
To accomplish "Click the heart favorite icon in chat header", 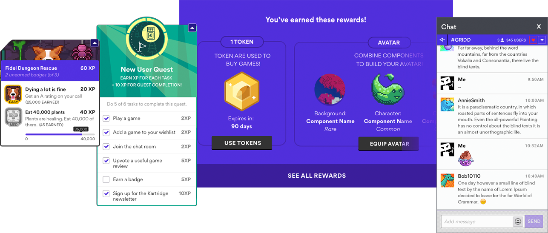I will coord(533,40).
